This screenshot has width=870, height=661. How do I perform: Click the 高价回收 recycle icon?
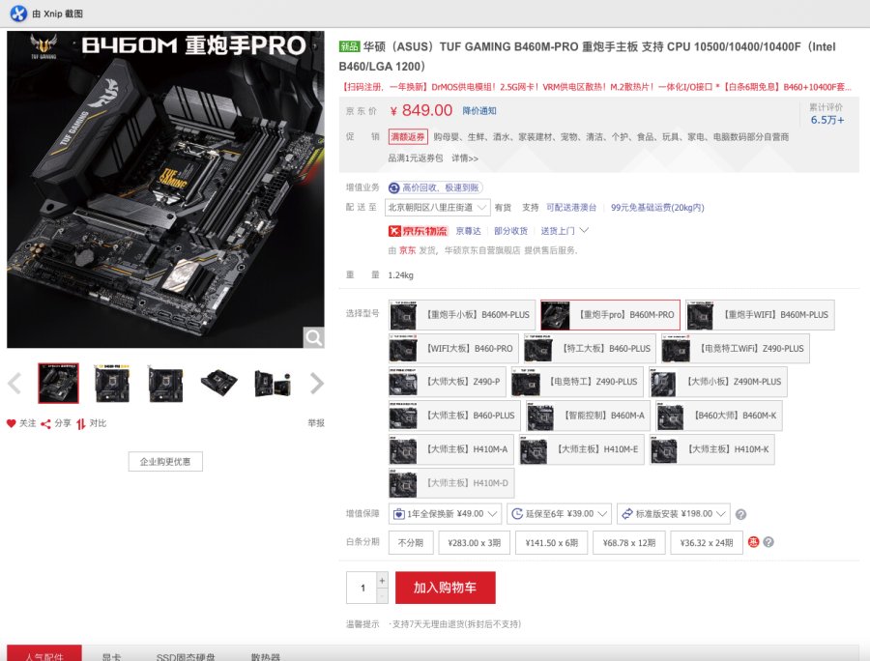coord(394,188)
